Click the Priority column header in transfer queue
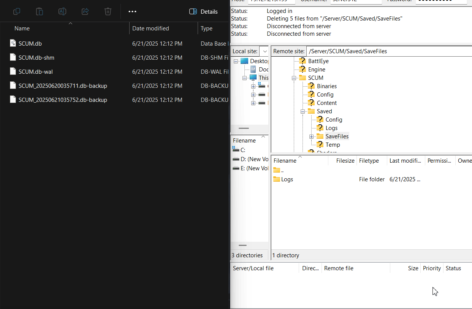Image resolution: width=472 pixels, height=309 pixels. point(432,268)
